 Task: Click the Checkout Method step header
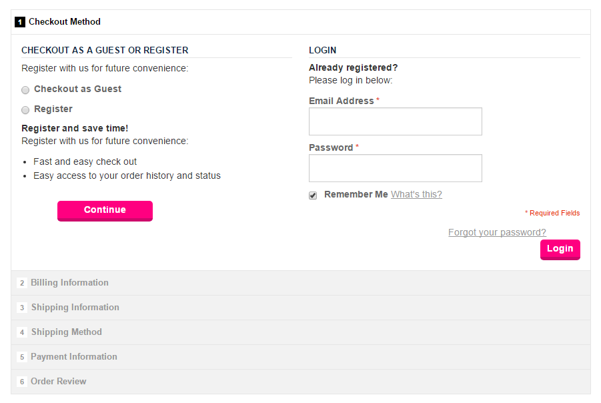65,22
